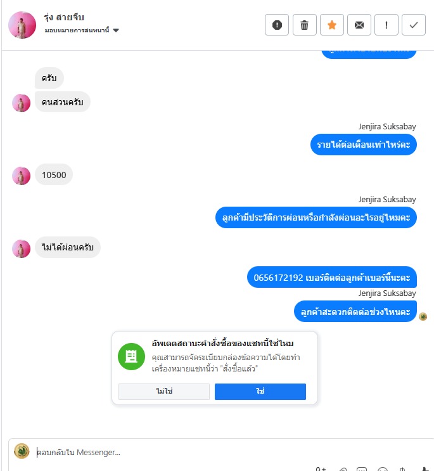Delete conversation using trash icon
434x471 pixels.
click(x=304, y=25)
